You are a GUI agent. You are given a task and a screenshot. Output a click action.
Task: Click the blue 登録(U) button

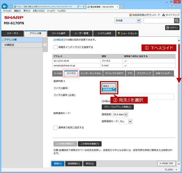pos(58,164)
